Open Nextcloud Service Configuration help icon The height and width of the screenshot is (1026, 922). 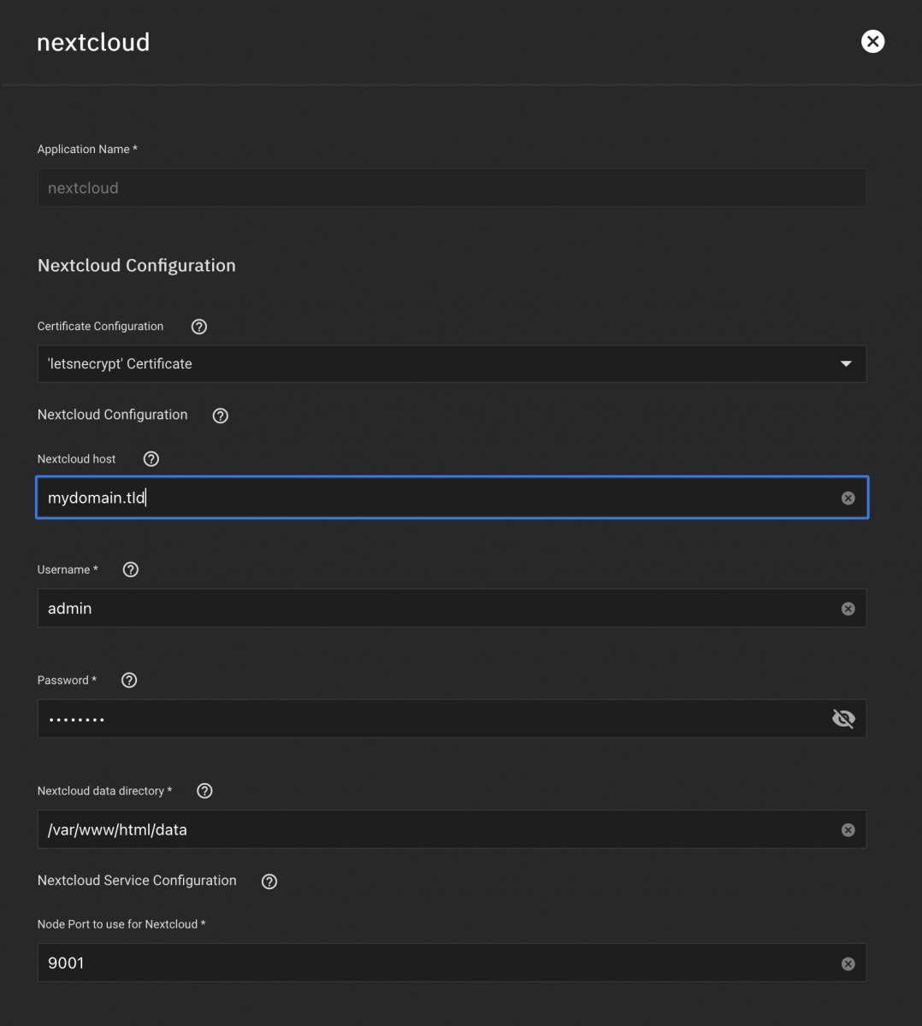tap(269, 882)
